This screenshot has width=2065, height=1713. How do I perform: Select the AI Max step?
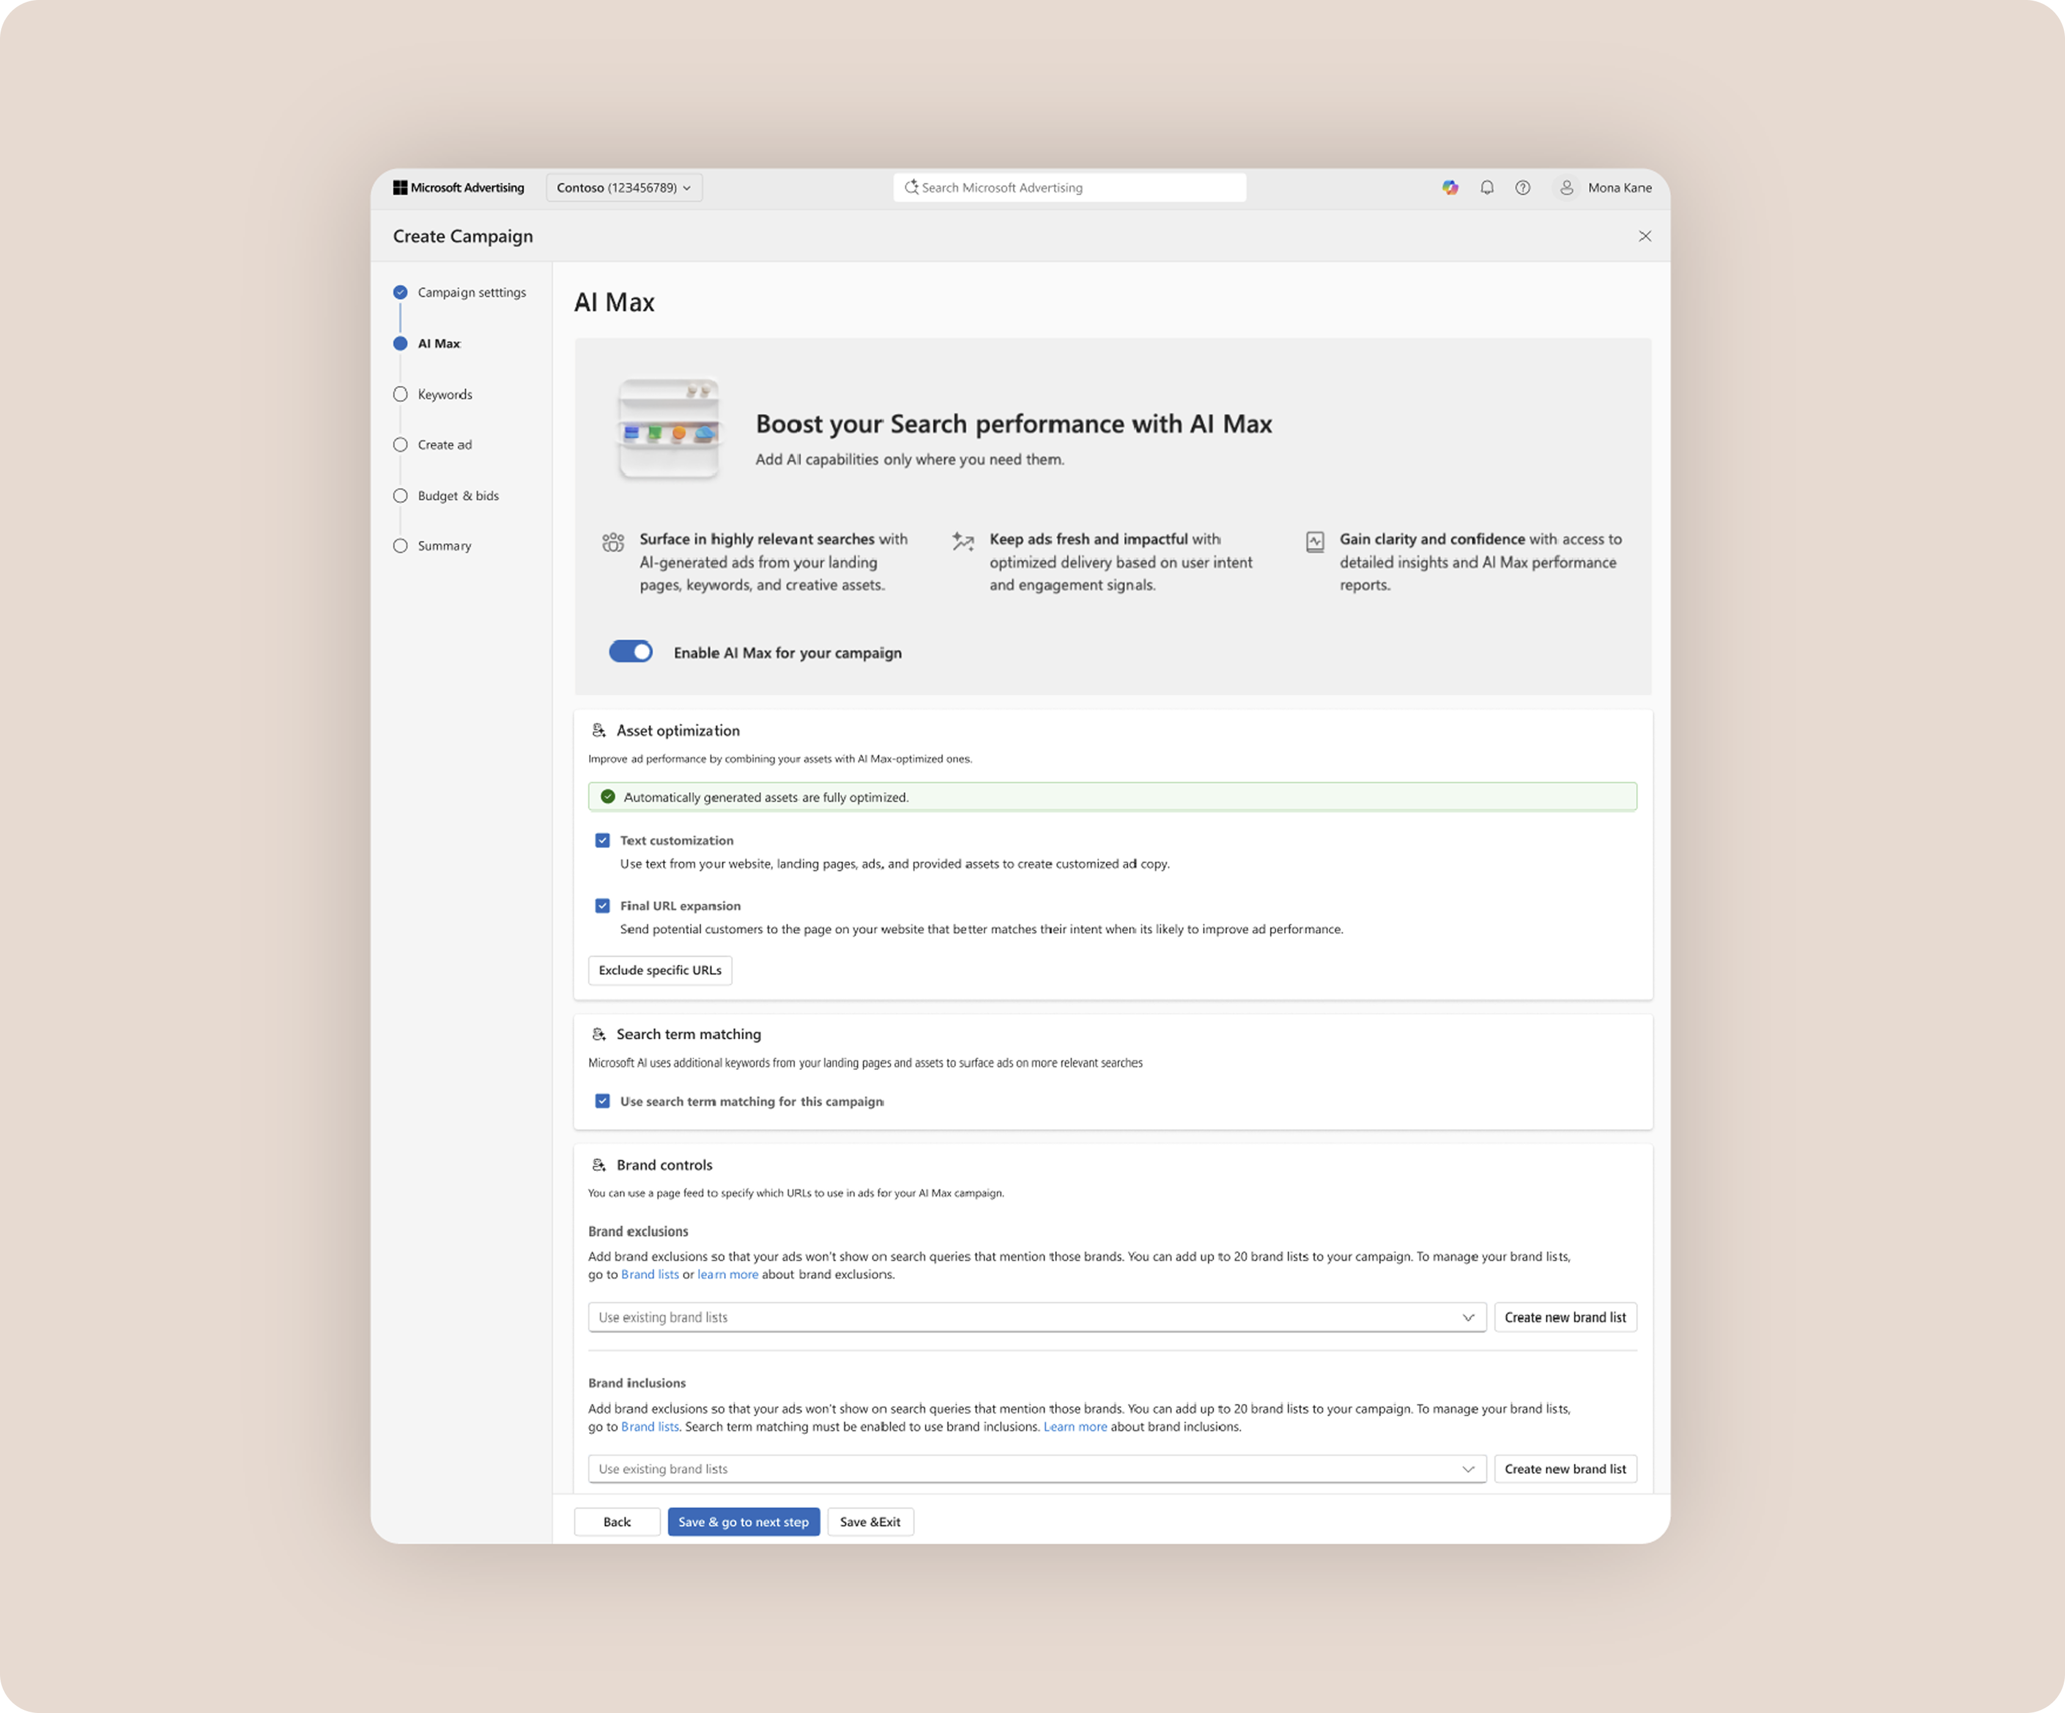point(439,343)
